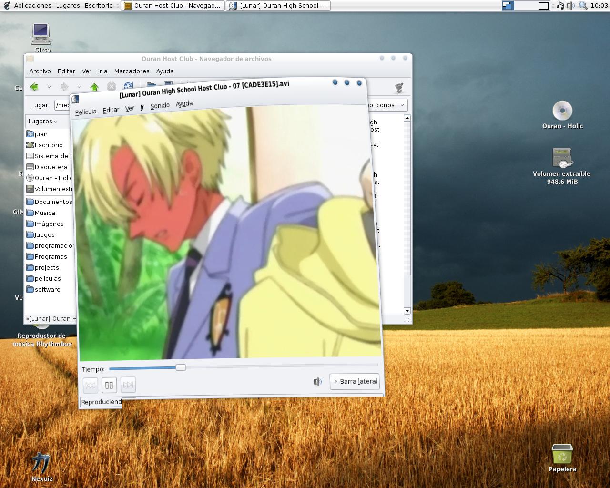The width and height of the screenshot is (610, 488).
Task: Select Escritorio in the places sidebar
Action: point(49,145)
